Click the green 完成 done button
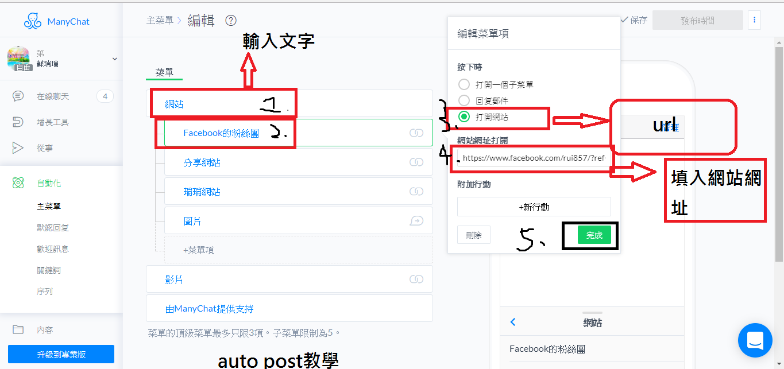 pyautogui.click(x=594, y=235)
